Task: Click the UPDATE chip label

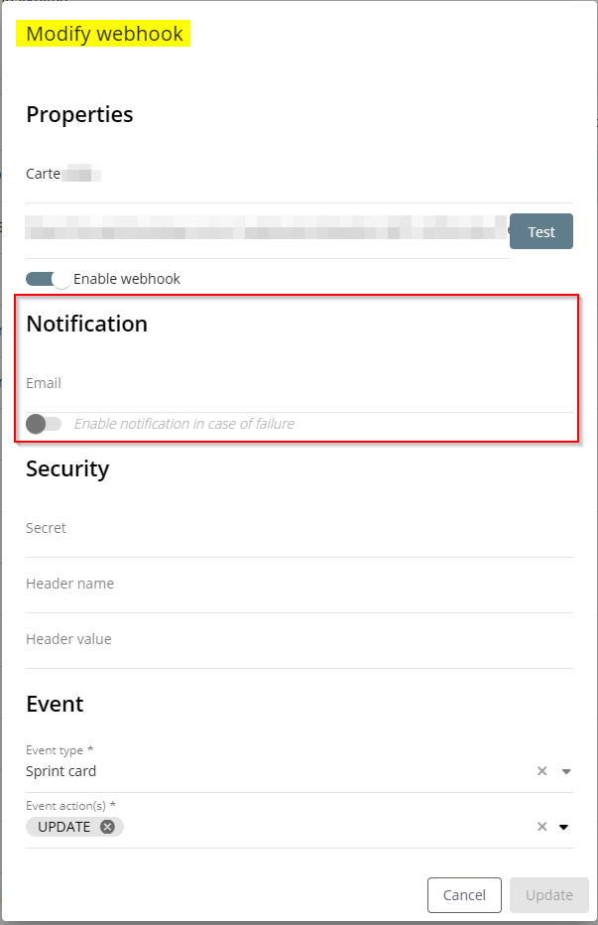Action: (x=64, y=827)
